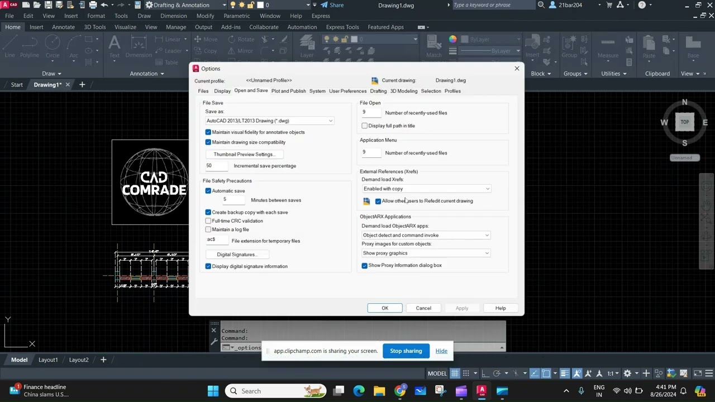Click the Paste icon in Clipboard panel
Screen dimensions: 715x402
tap(649, 46)
